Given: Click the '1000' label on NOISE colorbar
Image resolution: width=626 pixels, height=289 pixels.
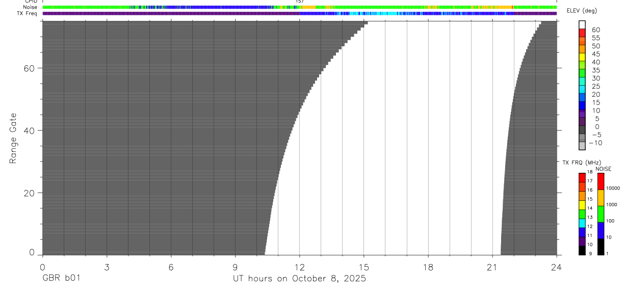Looking at the screenshot, I should click(x=612, y=205).
